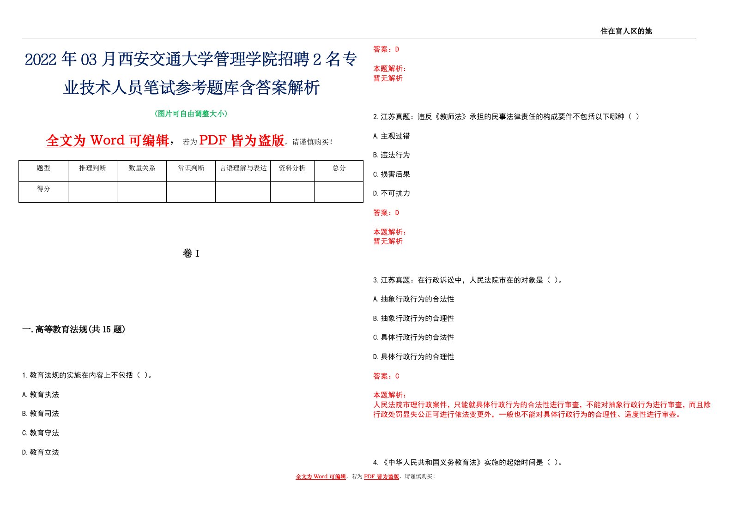Select option C.损害后果
This screenshot has width=733, height=518.
[x=392, y=175]
